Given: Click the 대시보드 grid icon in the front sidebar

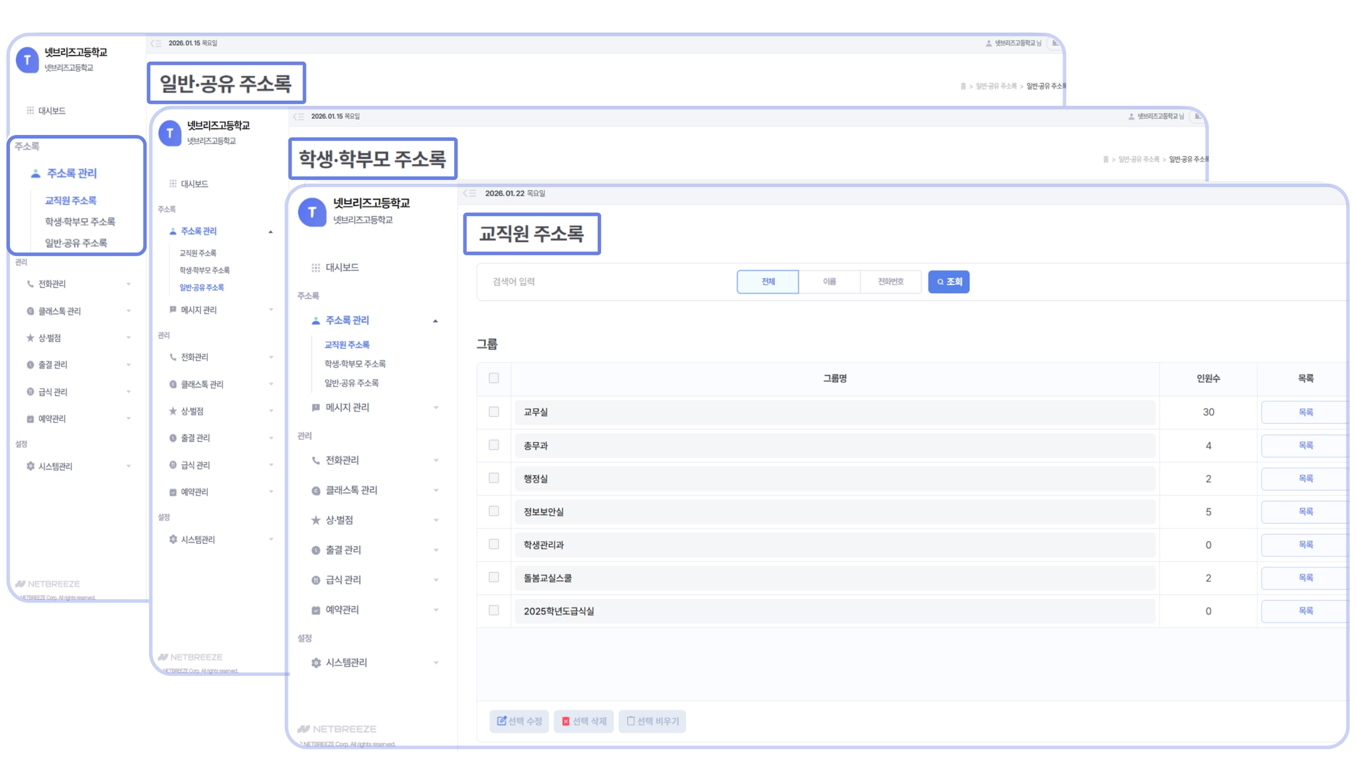Looking at the screenshot, I should (x=316, y=267).
